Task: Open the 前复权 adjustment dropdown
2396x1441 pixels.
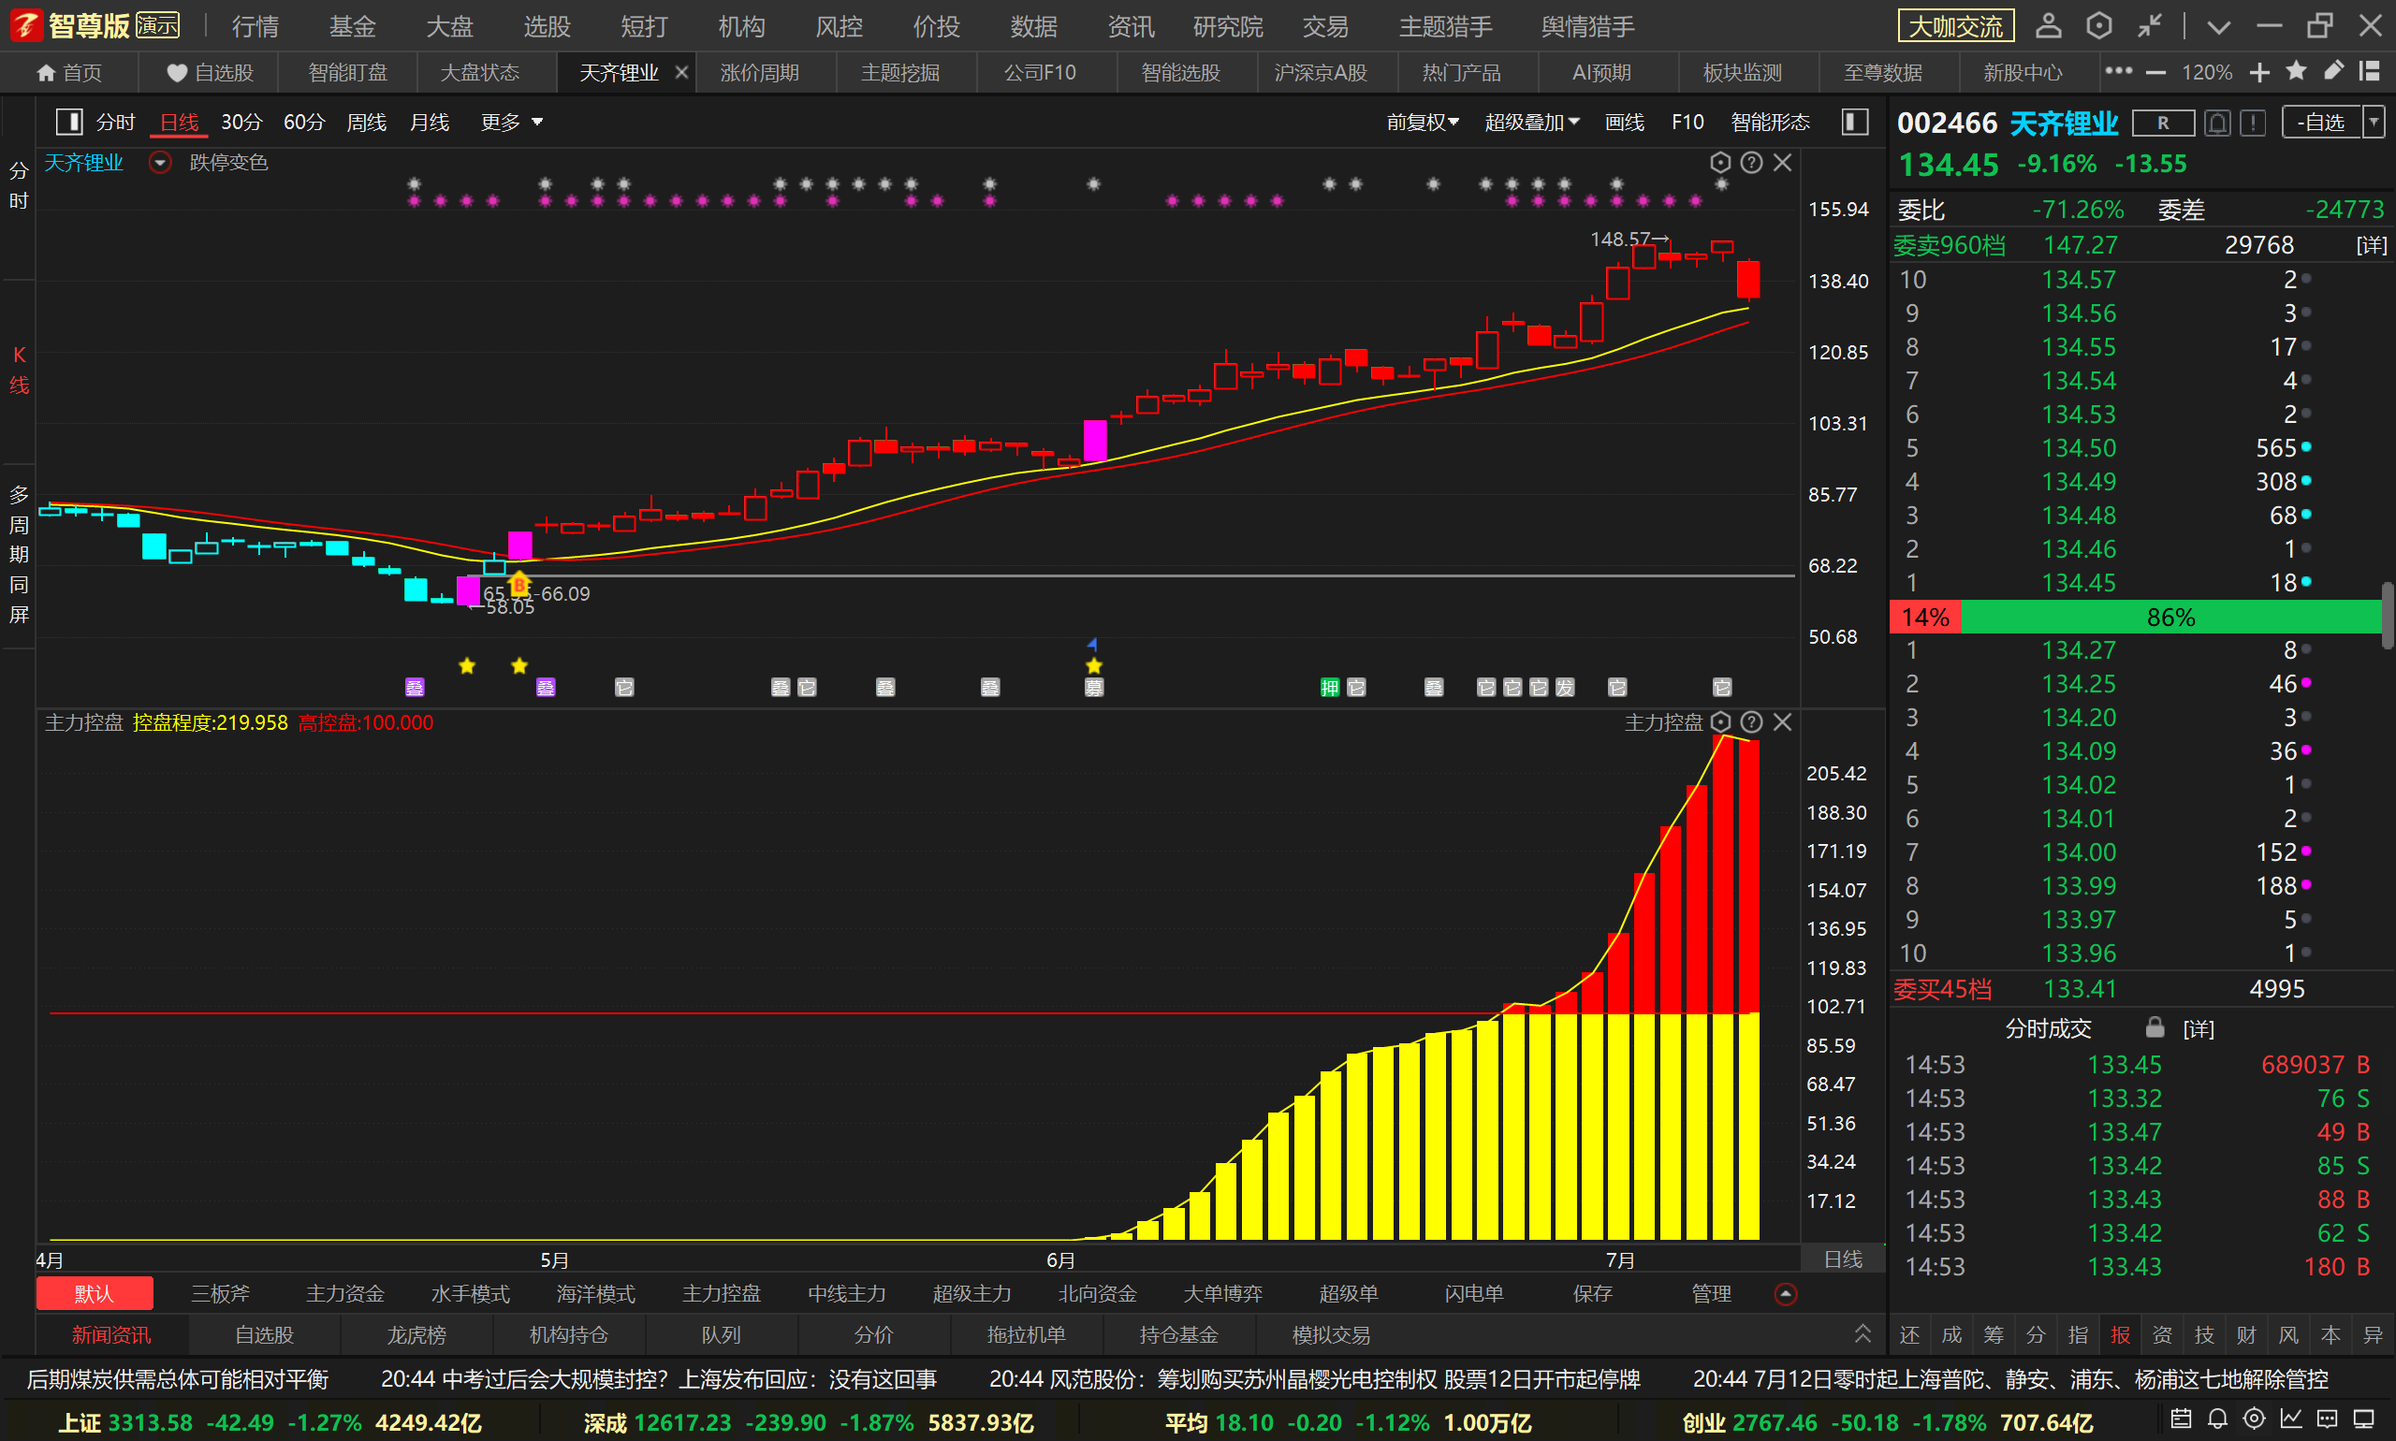Action: 1422,122
